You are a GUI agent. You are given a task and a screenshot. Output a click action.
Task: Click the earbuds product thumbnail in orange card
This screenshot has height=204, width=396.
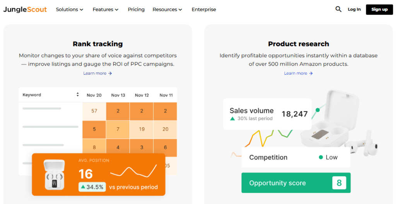[55, 175]
